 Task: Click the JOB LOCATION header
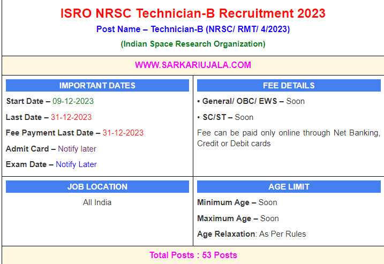pyautogui.click(x=97, y=187)
